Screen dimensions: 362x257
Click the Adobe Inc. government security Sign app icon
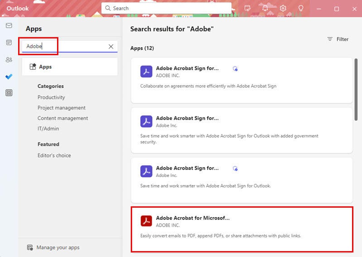click(x=146, y=121)
